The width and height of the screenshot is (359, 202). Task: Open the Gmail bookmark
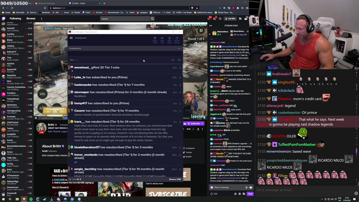(167, 12)
